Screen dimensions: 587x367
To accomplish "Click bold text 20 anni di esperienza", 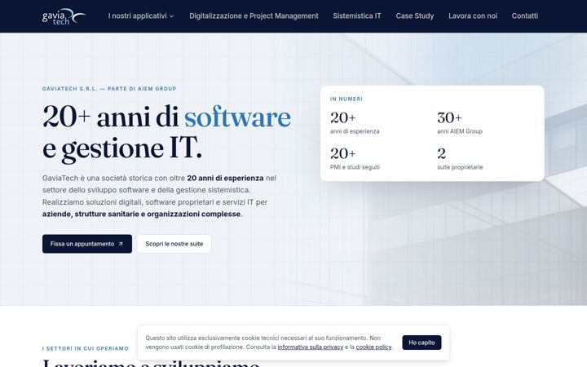I will tap(225, 179).
